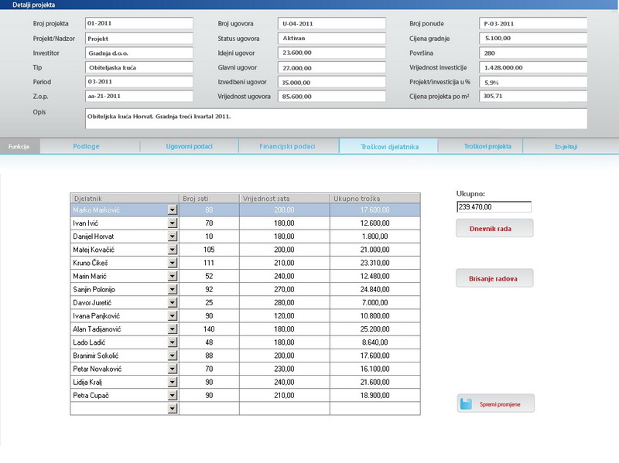Image resolution: width=619 pixels, height=463 pixels.
Task: Click the Brisanje radova button
Action: coord(494,278)
